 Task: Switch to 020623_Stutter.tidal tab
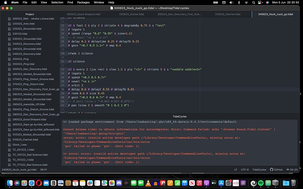click(131, 14)
